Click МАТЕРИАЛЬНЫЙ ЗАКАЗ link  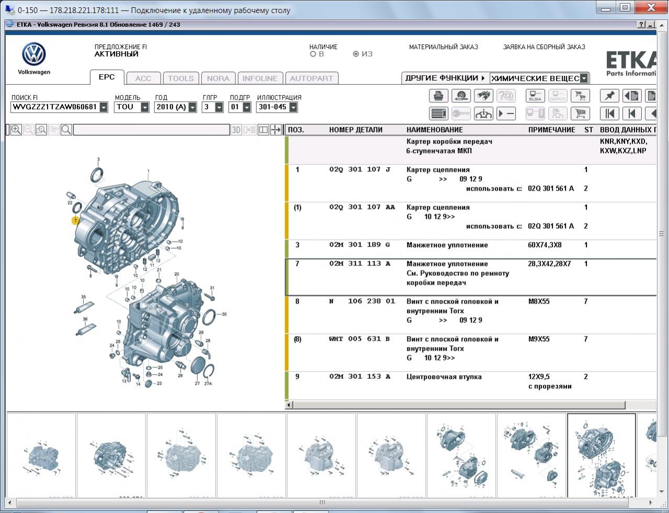(444, 47)
